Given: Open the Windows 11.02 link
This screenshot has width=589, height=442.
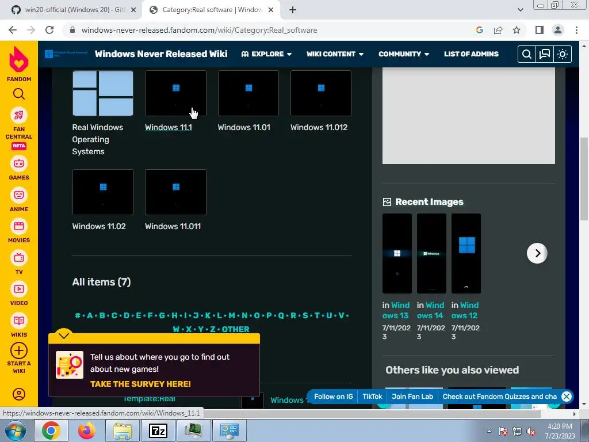Looking at the screenshot, I should [99, 226].
